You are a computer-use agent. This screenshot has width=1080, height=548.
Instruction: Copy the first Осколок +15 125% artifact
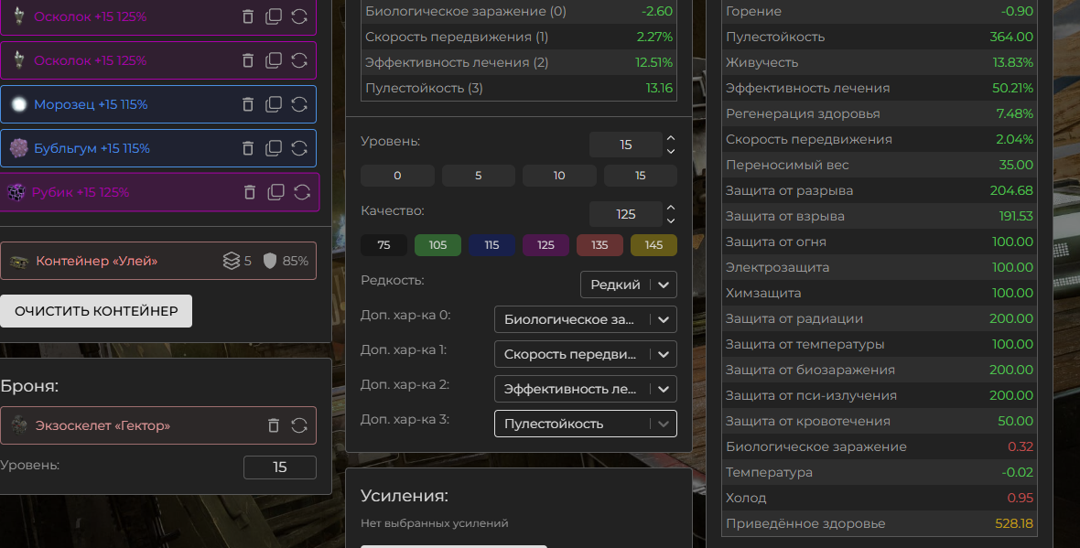click(x=274, y=16)
